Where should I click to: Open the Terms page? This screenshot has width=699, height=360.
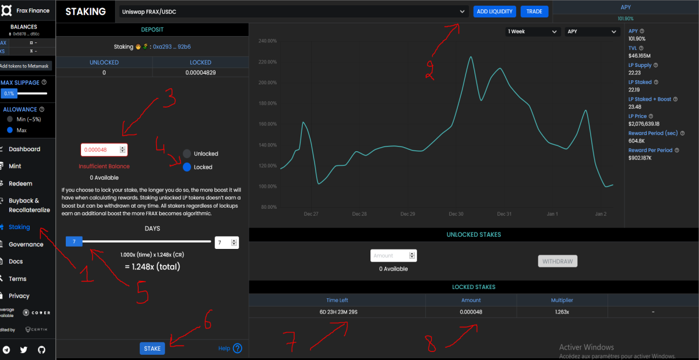click(17, 279)
